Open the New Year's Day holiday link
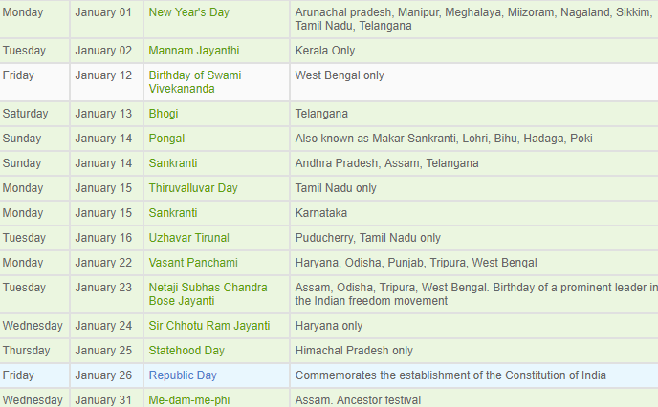658x407 pixels. coord(188,12)
